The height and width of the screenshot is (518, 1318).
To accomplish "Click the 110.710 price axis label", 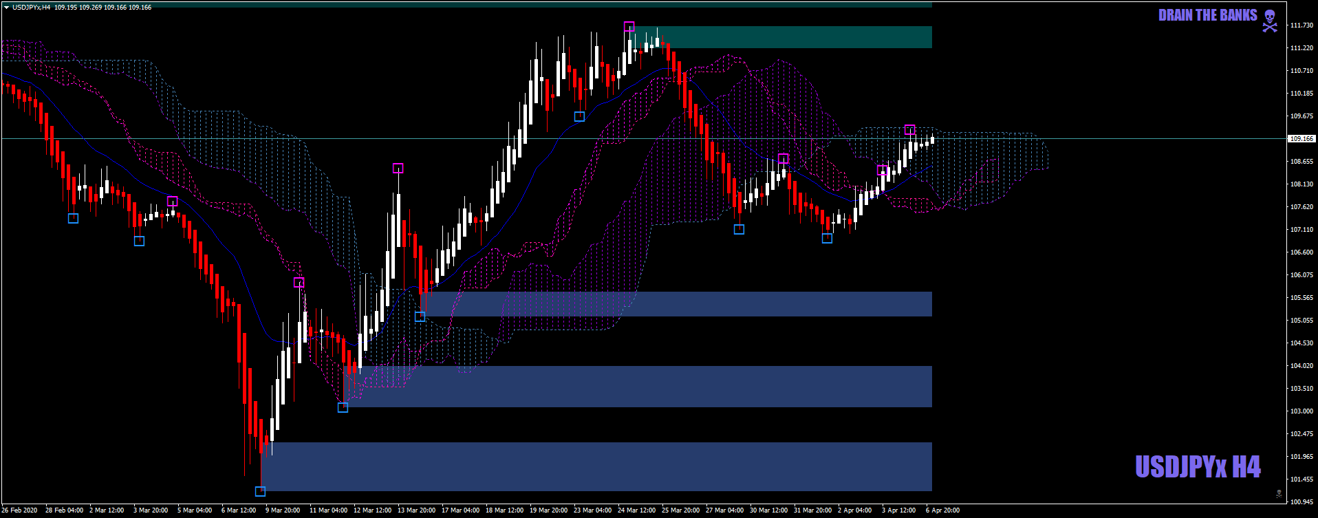I will tap(1302, 71).
